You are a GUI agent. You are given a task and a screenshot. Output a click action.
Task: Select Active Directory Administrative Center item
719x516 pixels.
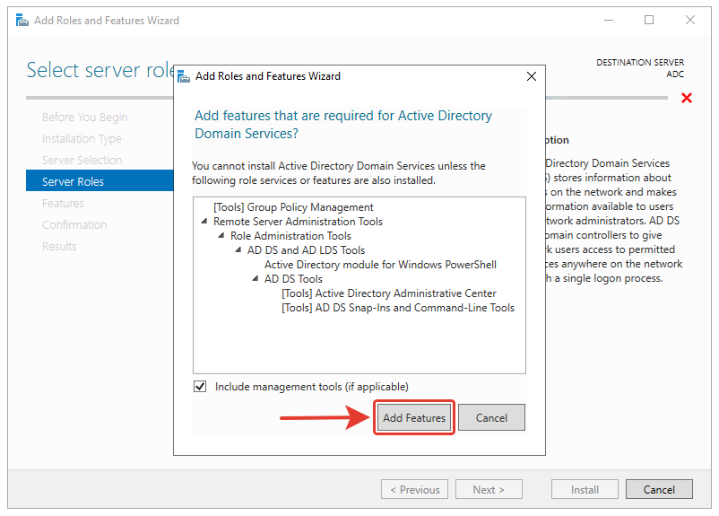click(x=388, y=293)
